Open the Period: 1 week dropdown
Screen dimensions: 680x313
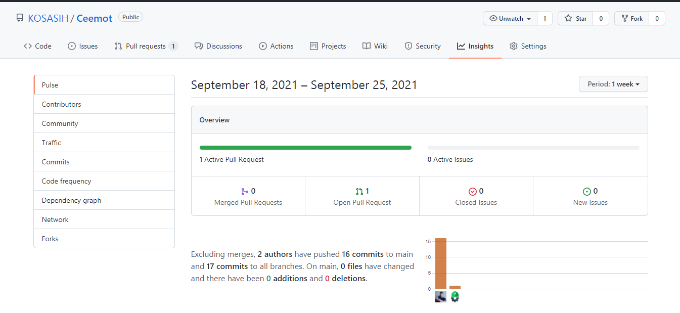pyautogui.click(x=613, y=84)
